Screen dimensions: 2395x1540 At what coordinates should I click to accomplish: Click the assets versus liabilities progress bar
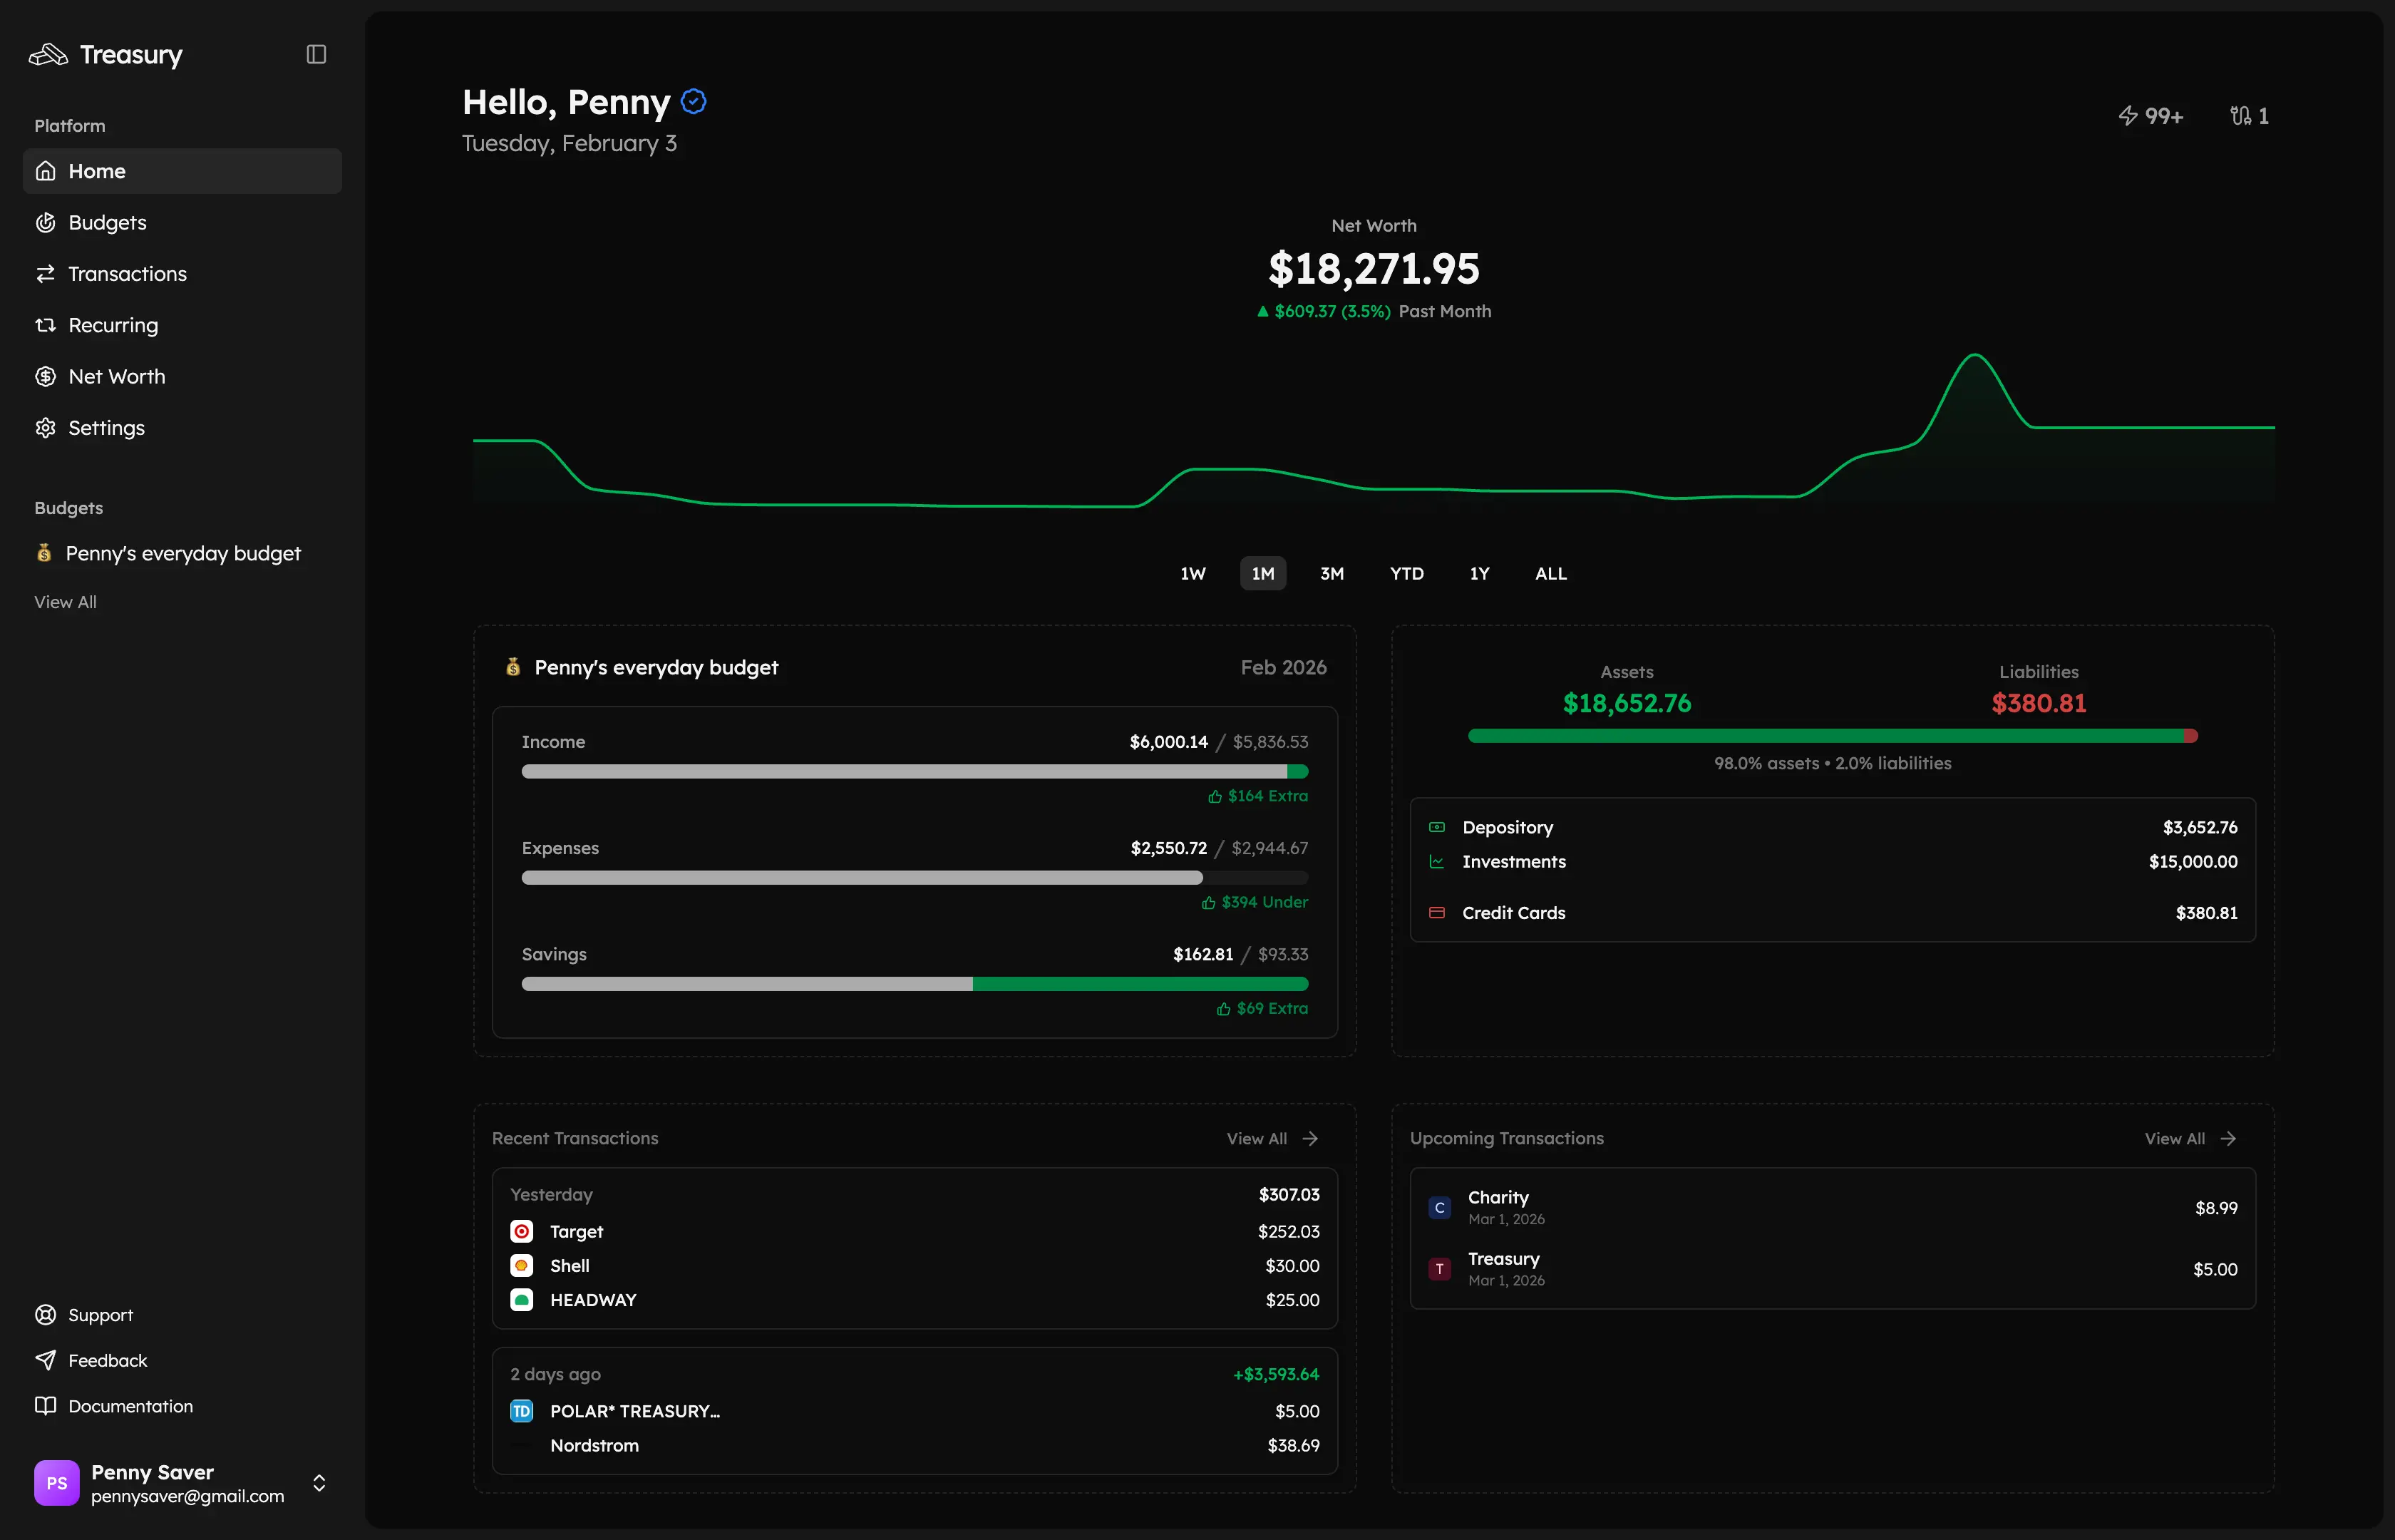pyautogui.click(x=1832, y=736)
